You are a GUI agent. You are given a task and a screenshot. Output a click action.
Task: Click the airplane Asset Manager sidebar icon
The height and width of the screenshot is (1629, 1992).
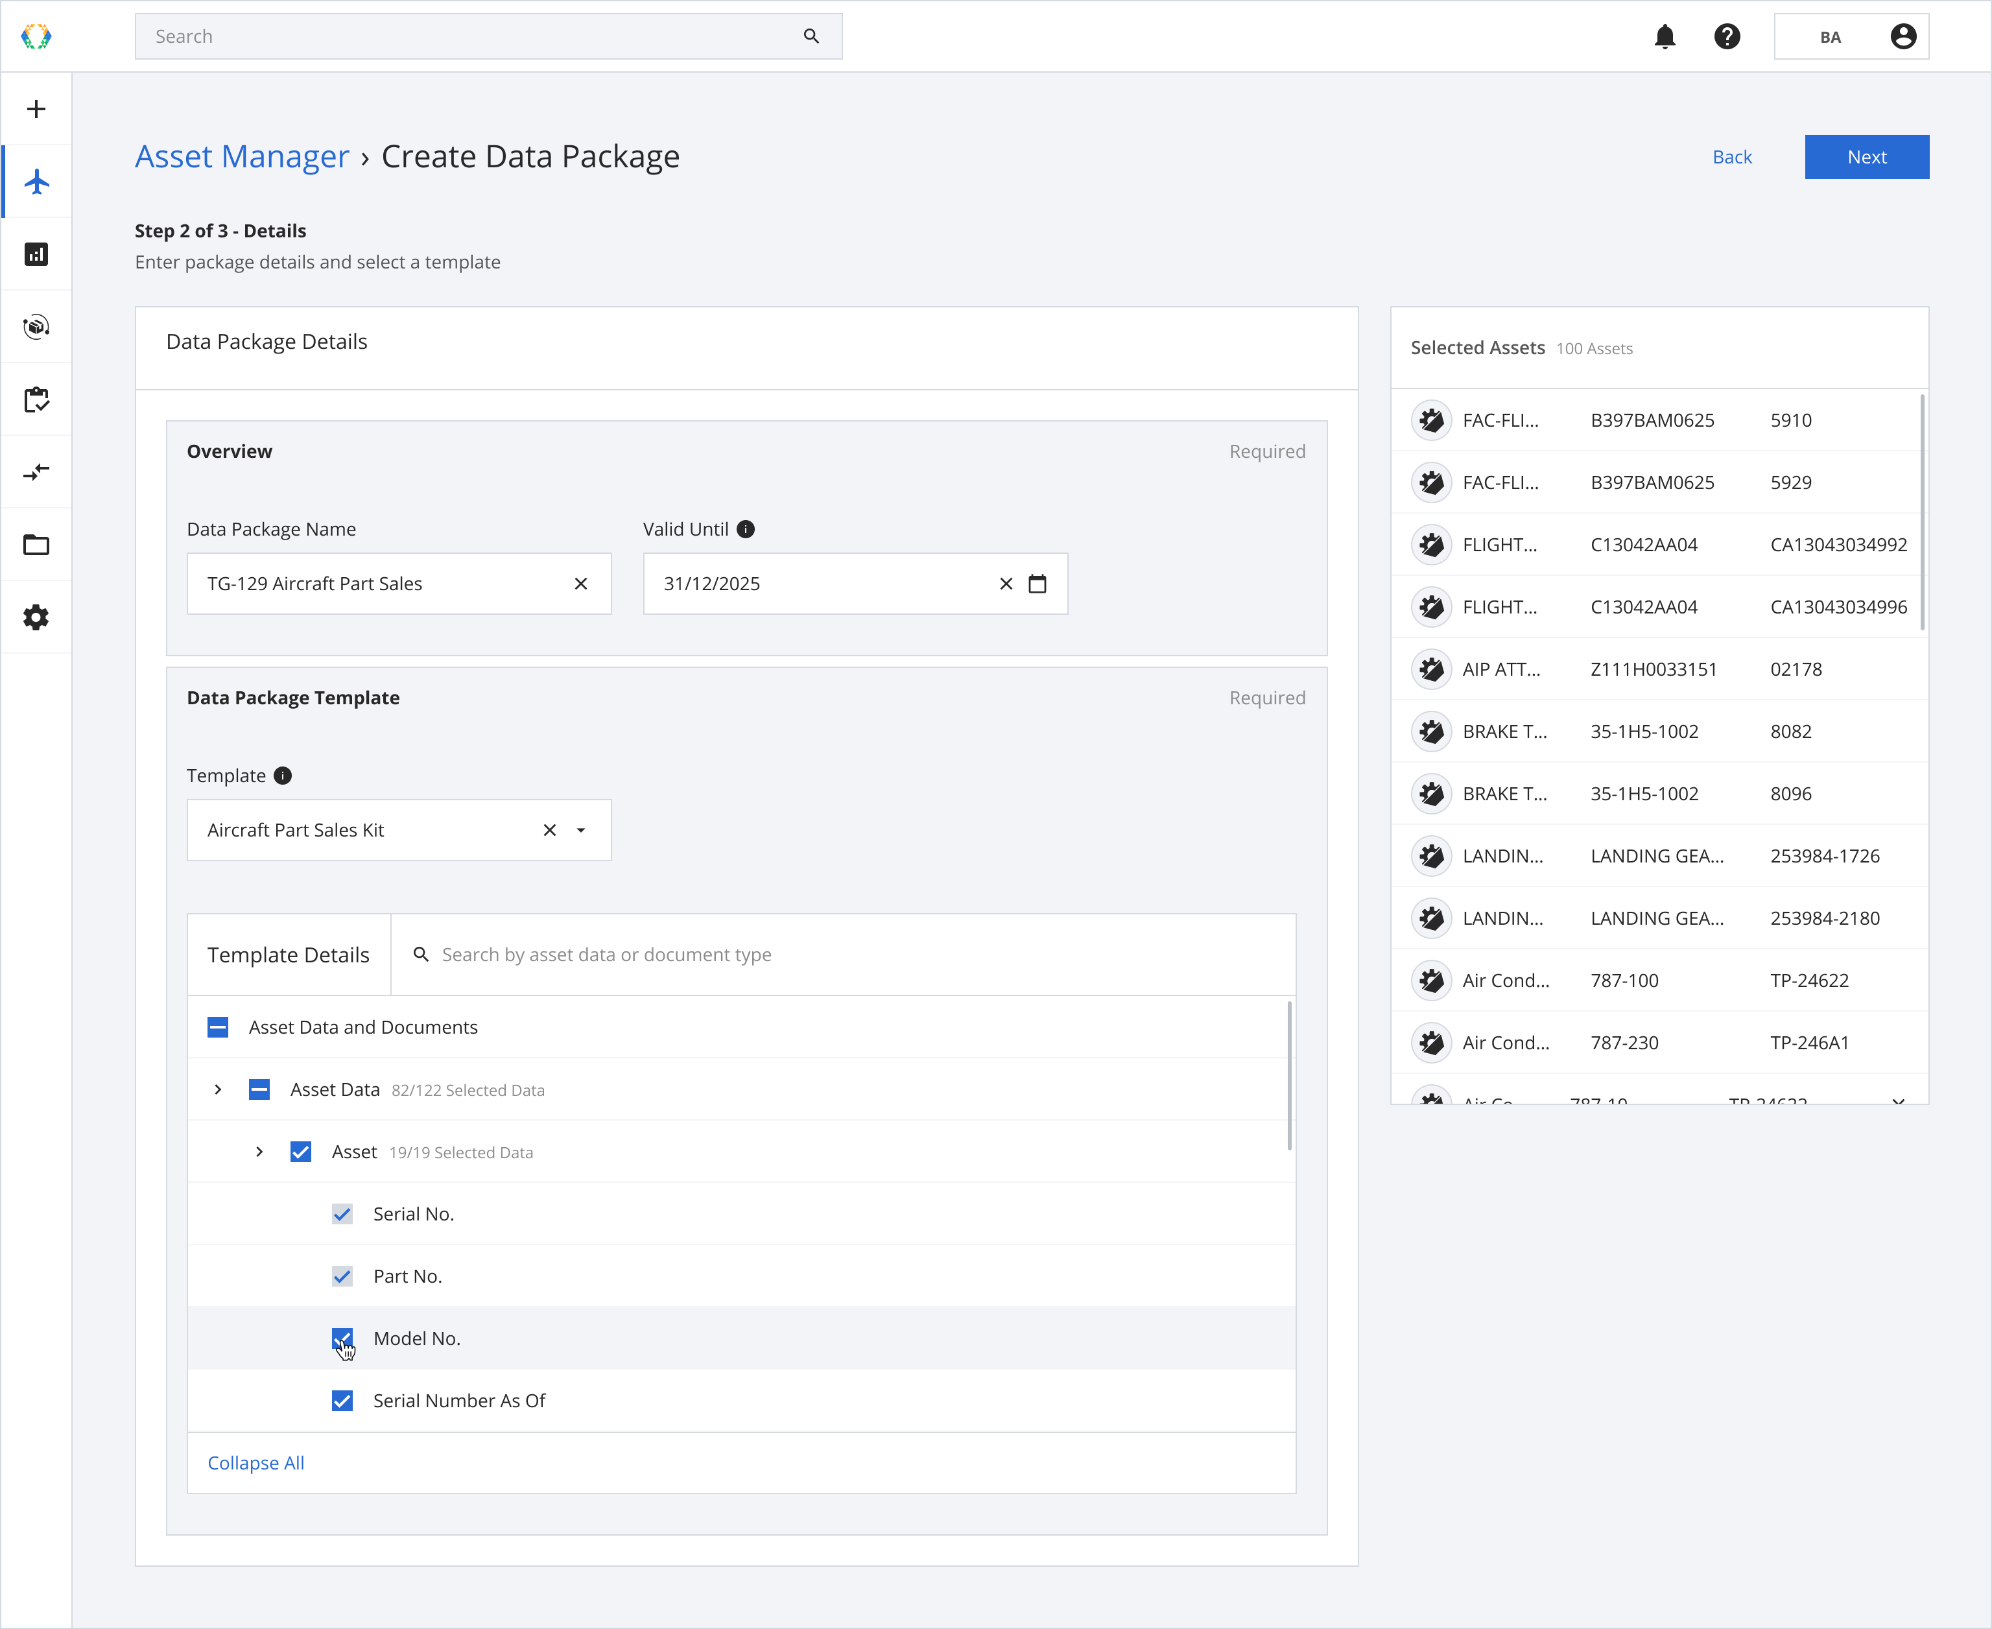point(36,181)
